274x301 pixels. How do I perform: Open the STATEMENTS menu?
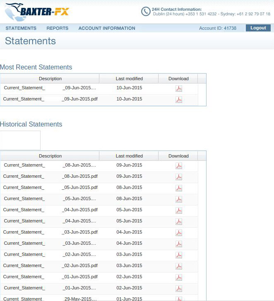(21, 28)
